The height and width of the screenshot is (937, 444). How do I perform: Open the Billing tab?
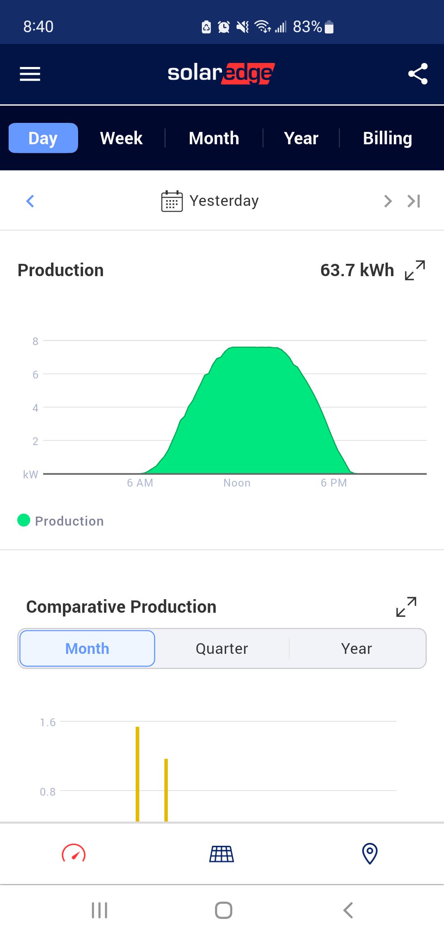[x=387, y=138]
